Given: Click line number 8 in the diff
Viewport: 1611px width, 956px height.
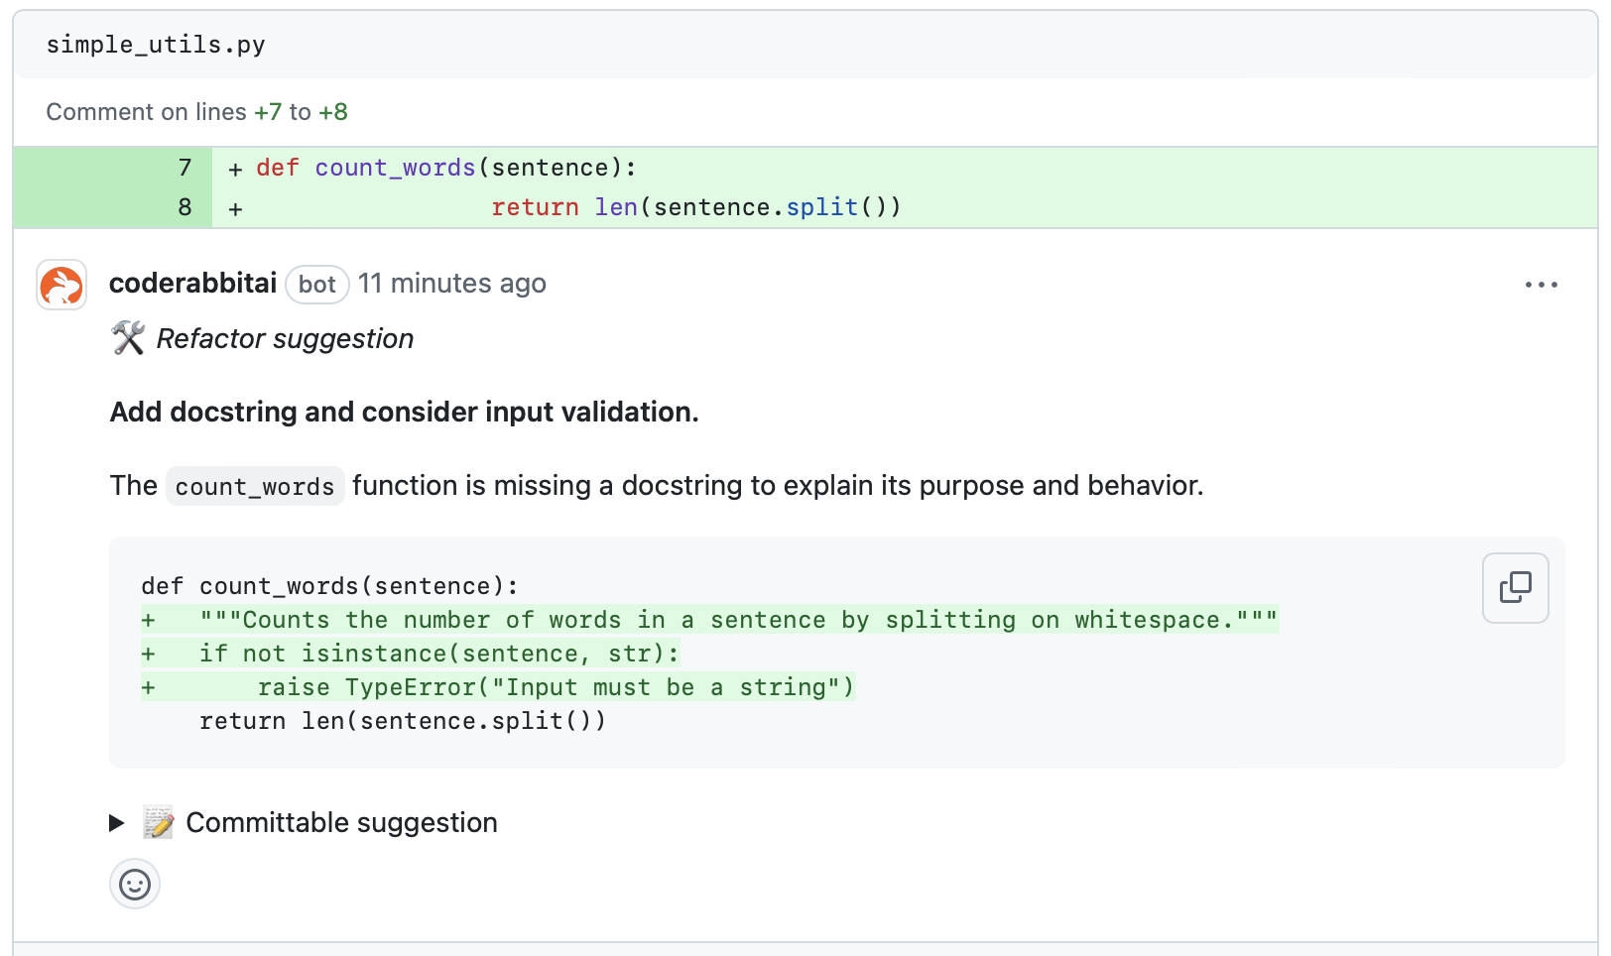Looking at the screenshot, I should coord(185,207).
